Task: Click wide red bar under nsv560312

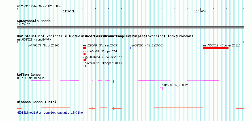Action: coord(216,48)
